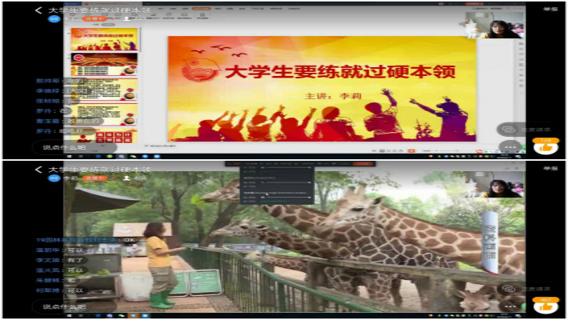Viewport: 568px width, 320px height.
Task: Click the back arrow in the giraffe video stream
Action: pos(38,169)
